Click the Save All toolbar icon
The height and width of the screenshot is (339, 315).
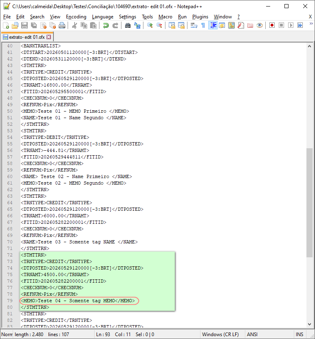(x=34, y=25)
